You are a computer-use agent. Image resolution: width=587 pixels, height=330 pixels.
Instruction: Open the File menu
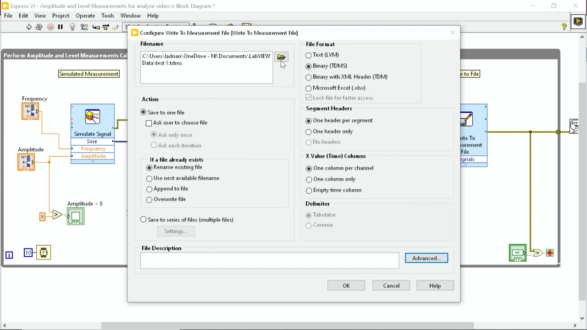(8, 16)
